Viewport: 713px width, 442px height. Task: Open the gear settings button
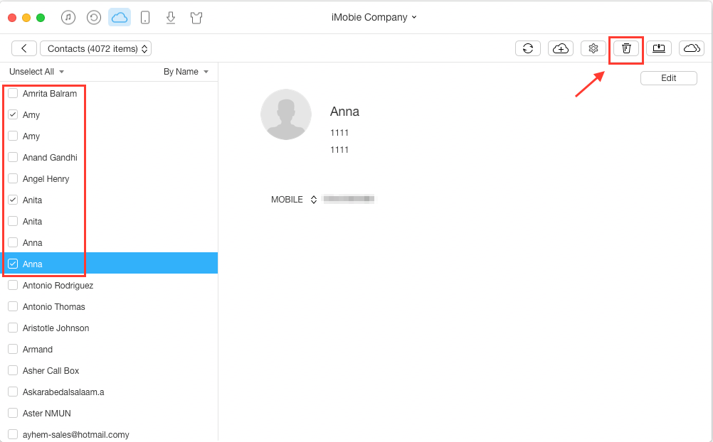click(593, 48)
